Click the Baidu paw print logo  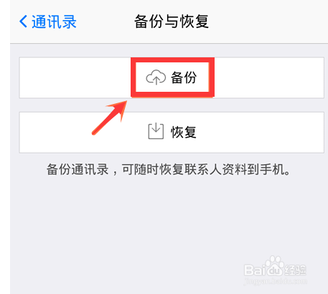coord(274,265)
